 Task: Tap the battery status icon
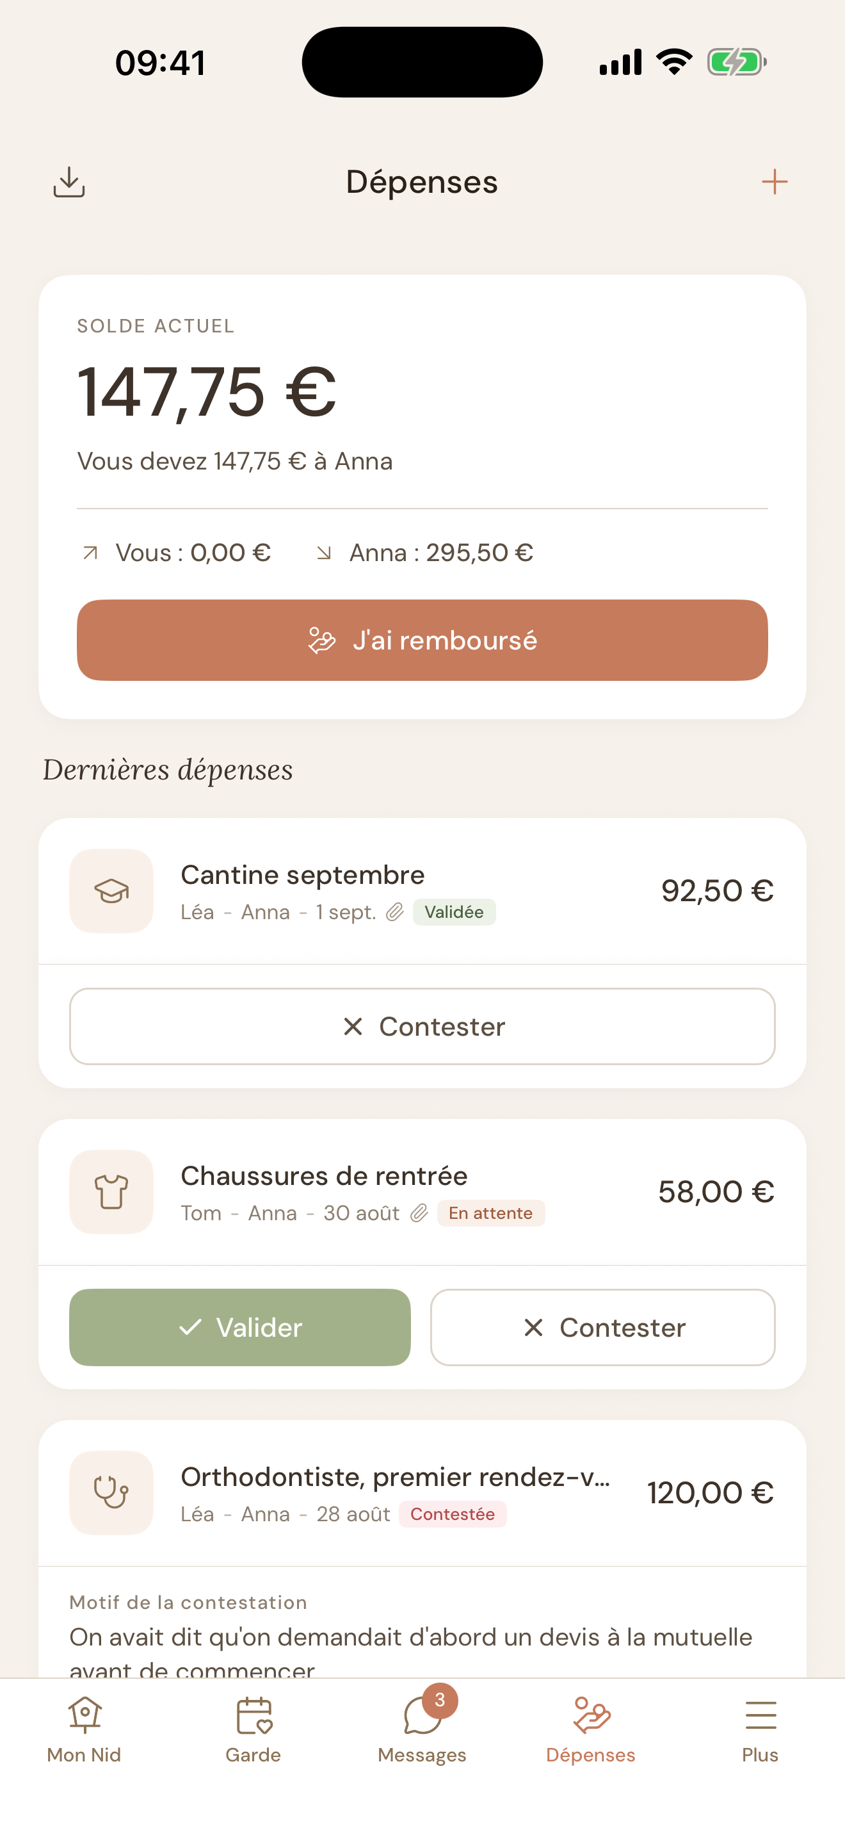point(737,62)
